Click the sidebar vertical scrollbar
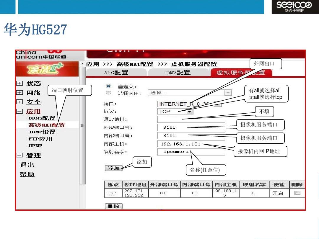This screenshot has height=239, width=319. [82, 125]
